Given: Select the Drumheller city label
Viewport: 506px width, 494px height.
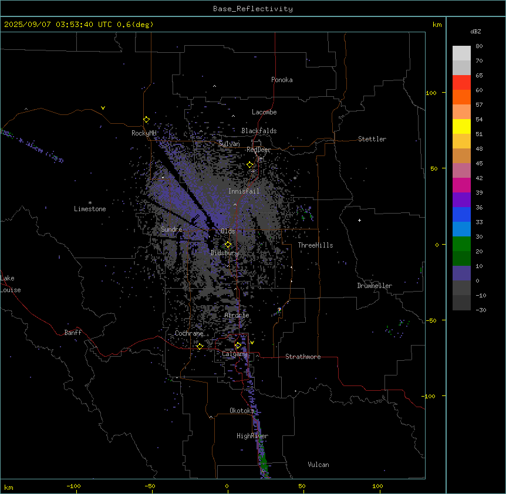Looking at the screenshot, I should coord(375,286).
